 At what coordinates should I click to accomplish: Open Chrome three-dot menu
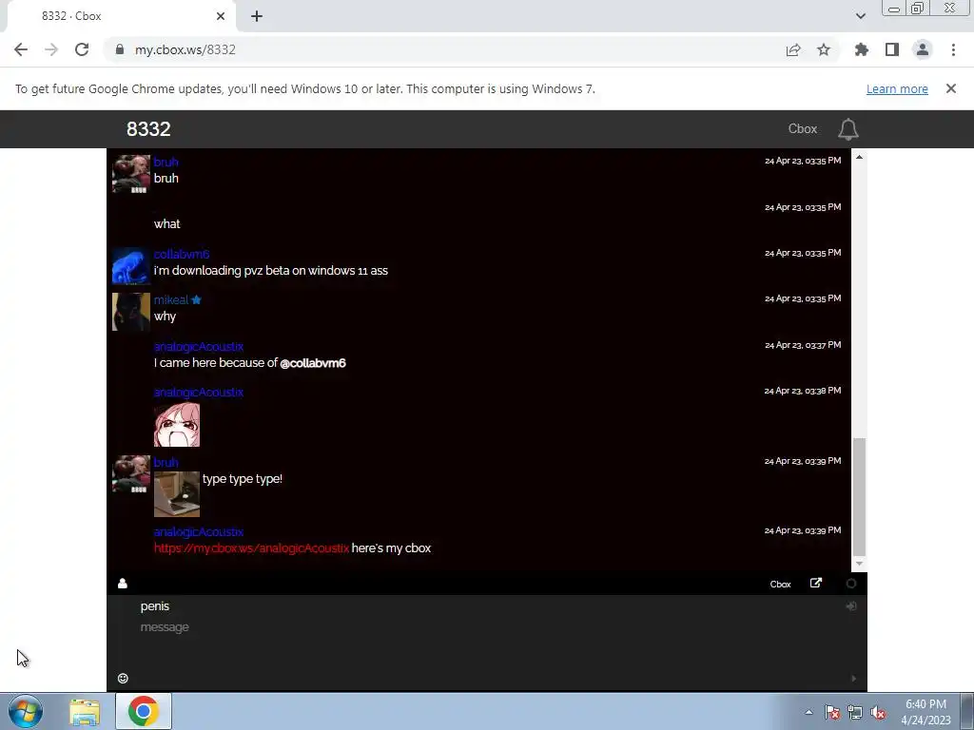pyautogui.click(x=953, y=49)
